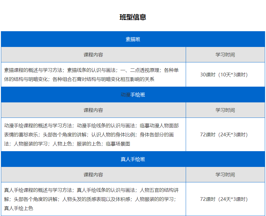This screenshot has width=266, height=216.
Task: Click the 学习时间 header under 真人手绘班
Action: (x=225, y=174)
